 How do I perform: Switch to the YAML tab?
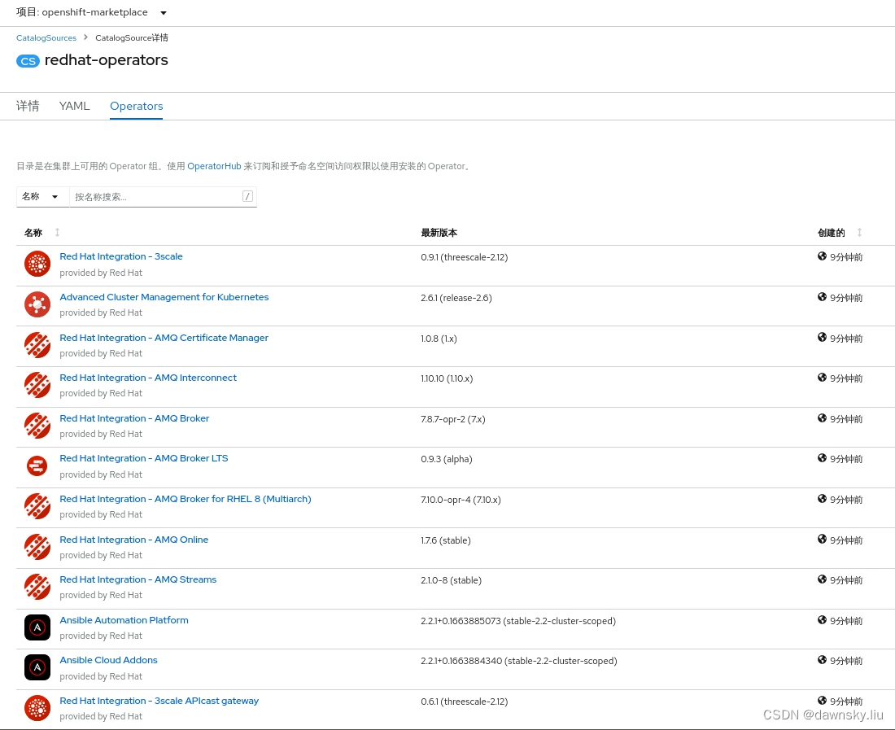click(x=74, y=106)
